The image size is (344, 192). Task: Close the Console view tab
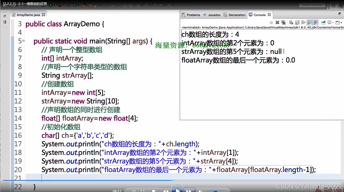(x=269, y=15)
